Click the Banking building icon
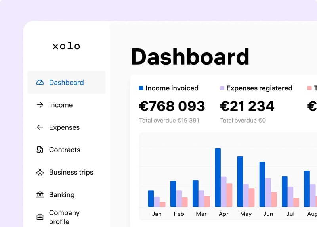The image size is (317, 227). 40,195
